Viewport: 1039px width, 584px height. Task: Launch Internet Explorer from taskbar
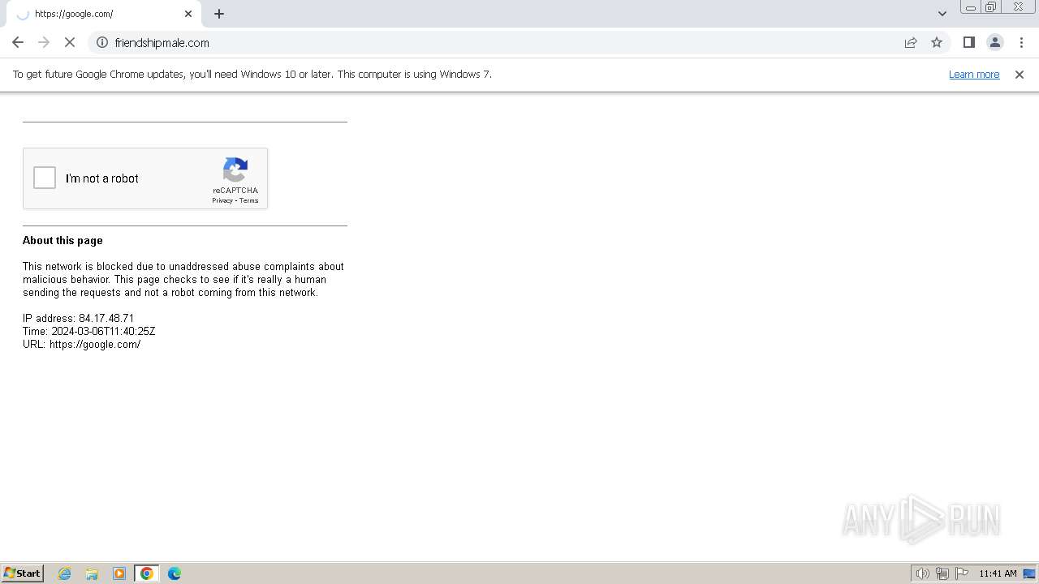click(x=65, y=573)
